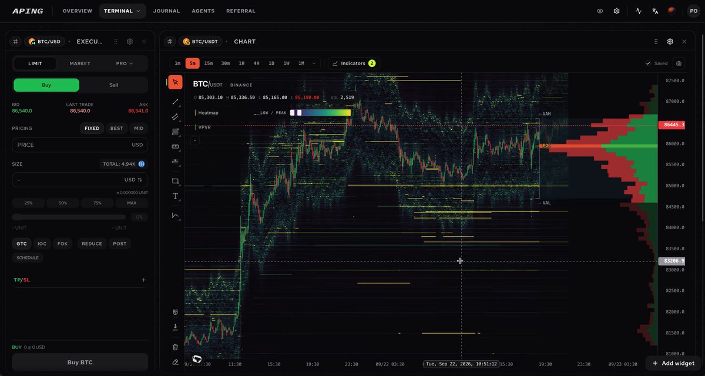Open chart widget settings gear
Image resolution: width=705 pixels, height=376 pixels.
tap(670, 42)
